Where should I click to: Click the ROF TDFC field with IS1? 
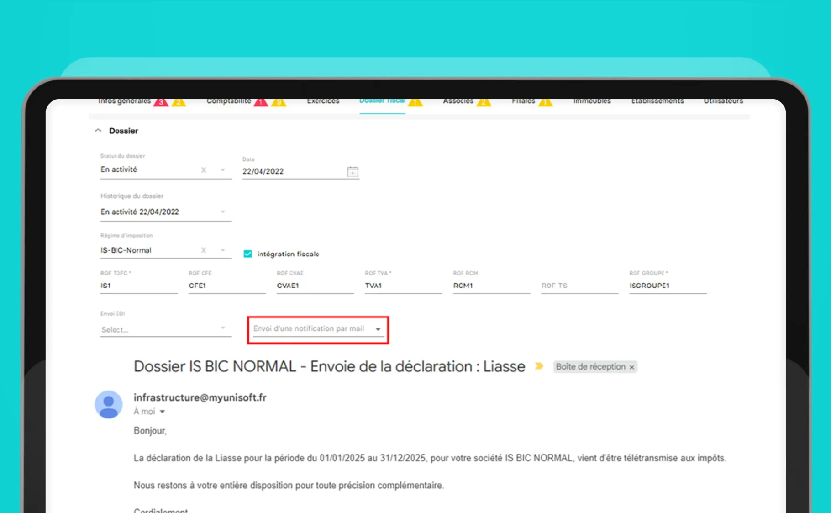(x=139, y=286)
